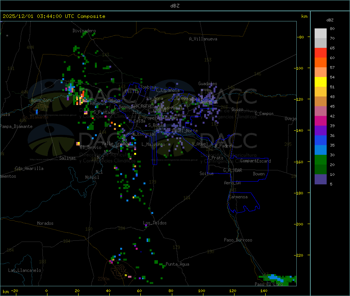Click the Cda_Amarilla map label
The width and height of the screenshot is (350, 296).
[x=29, y=168]
